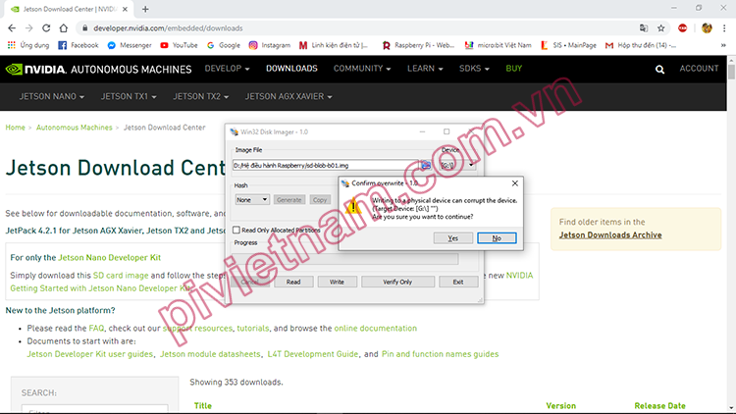Open Linh kiện điện tử bookmark

point(334,45)
